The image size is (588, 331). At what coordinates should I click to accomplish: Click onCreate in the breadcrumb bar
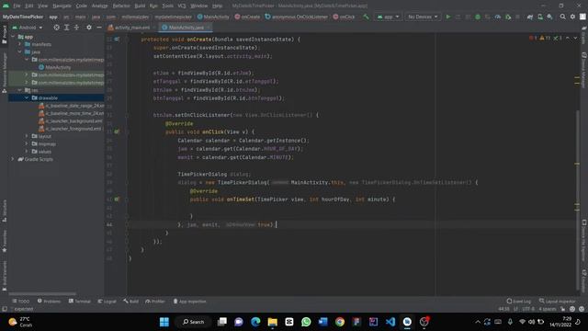pos(247,17)
